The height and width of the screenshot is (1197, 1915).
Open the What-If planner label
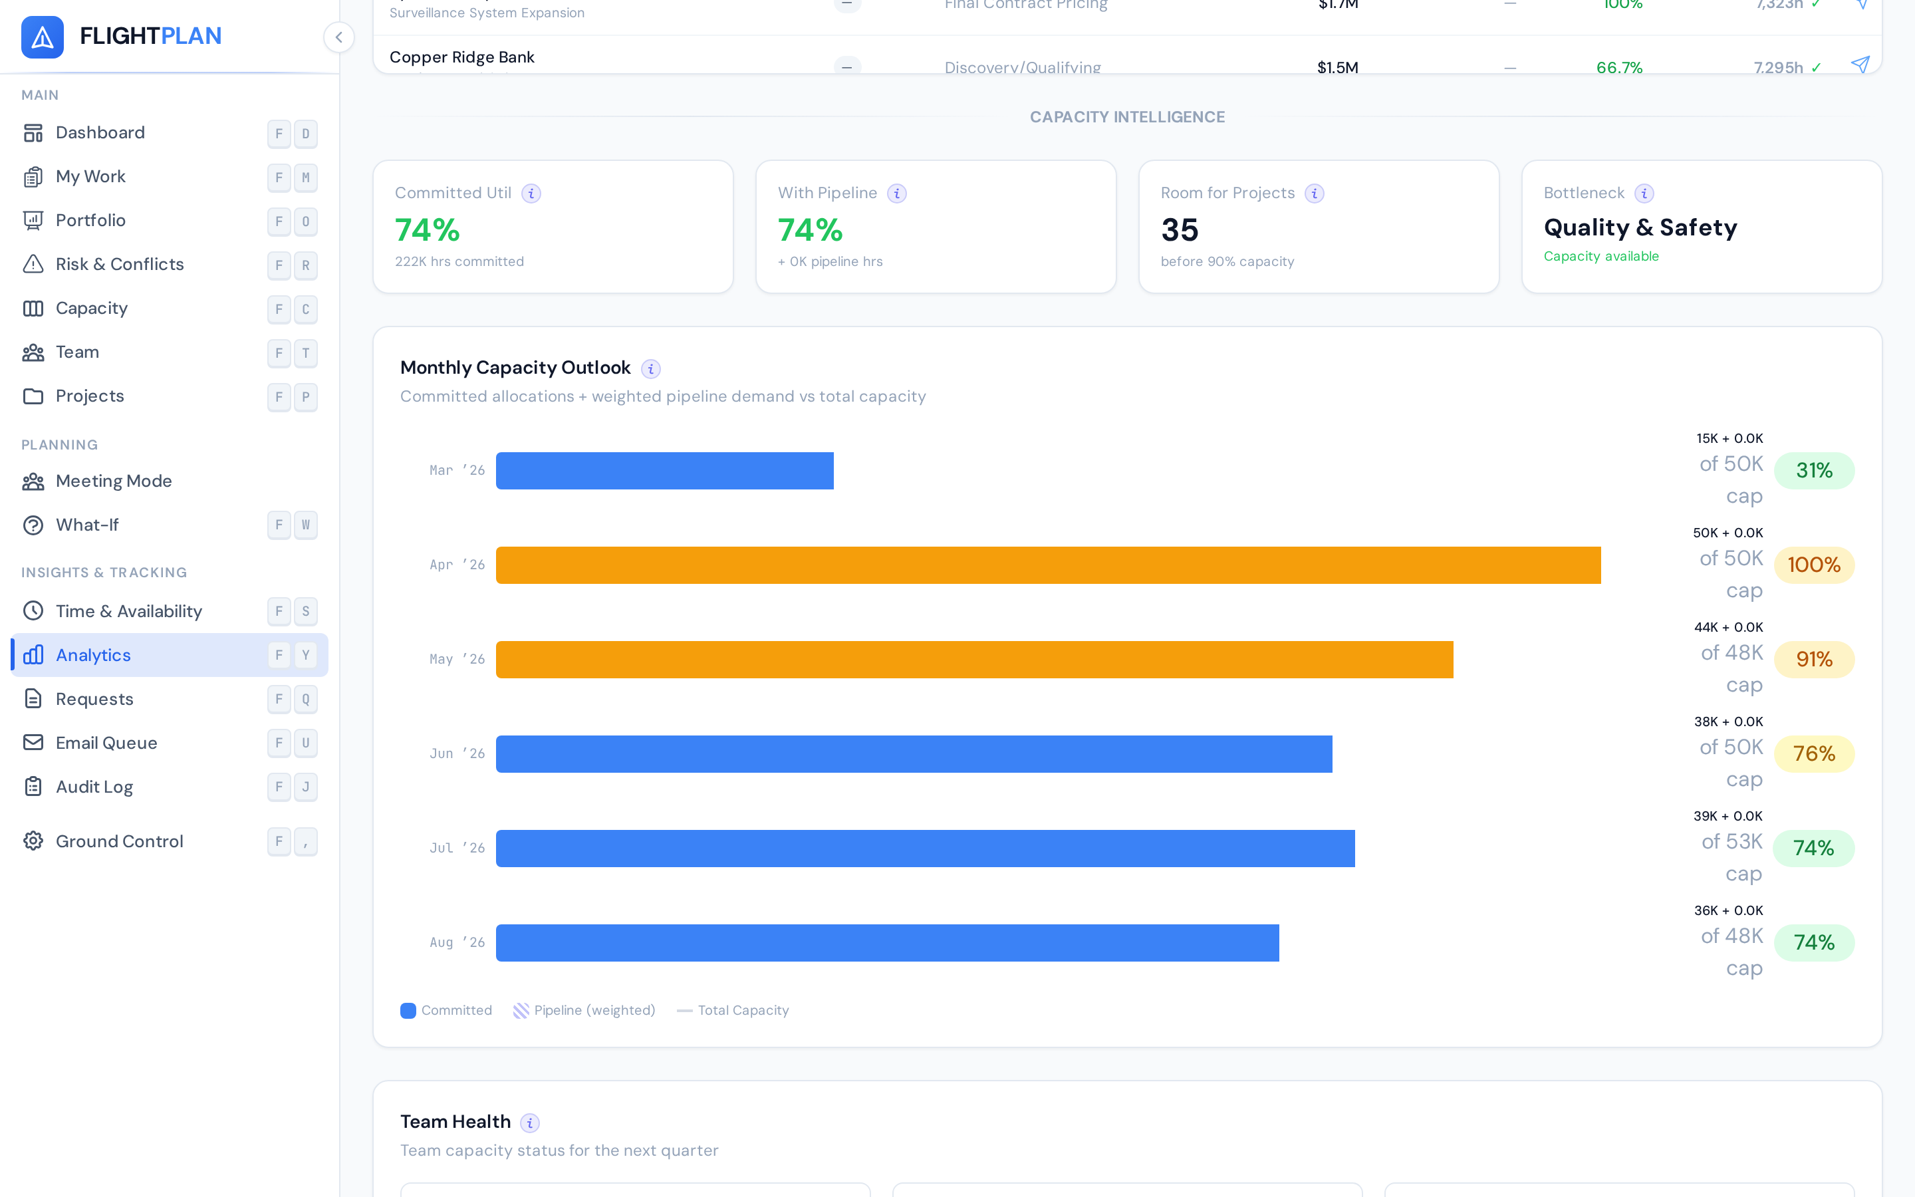pos(87,525)
